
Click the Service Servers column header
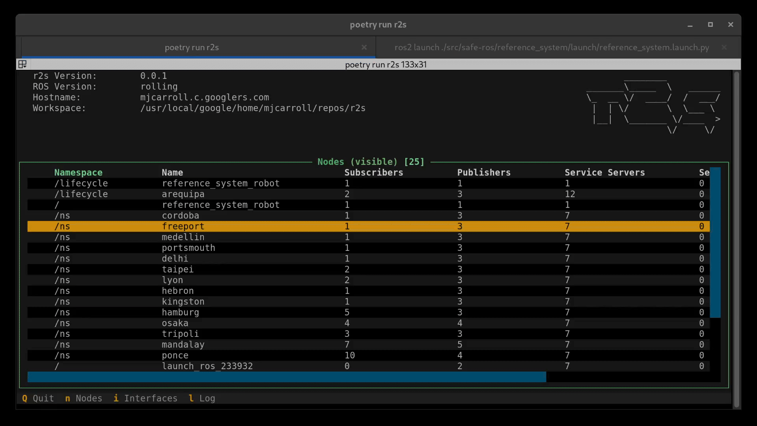point(604,172)
